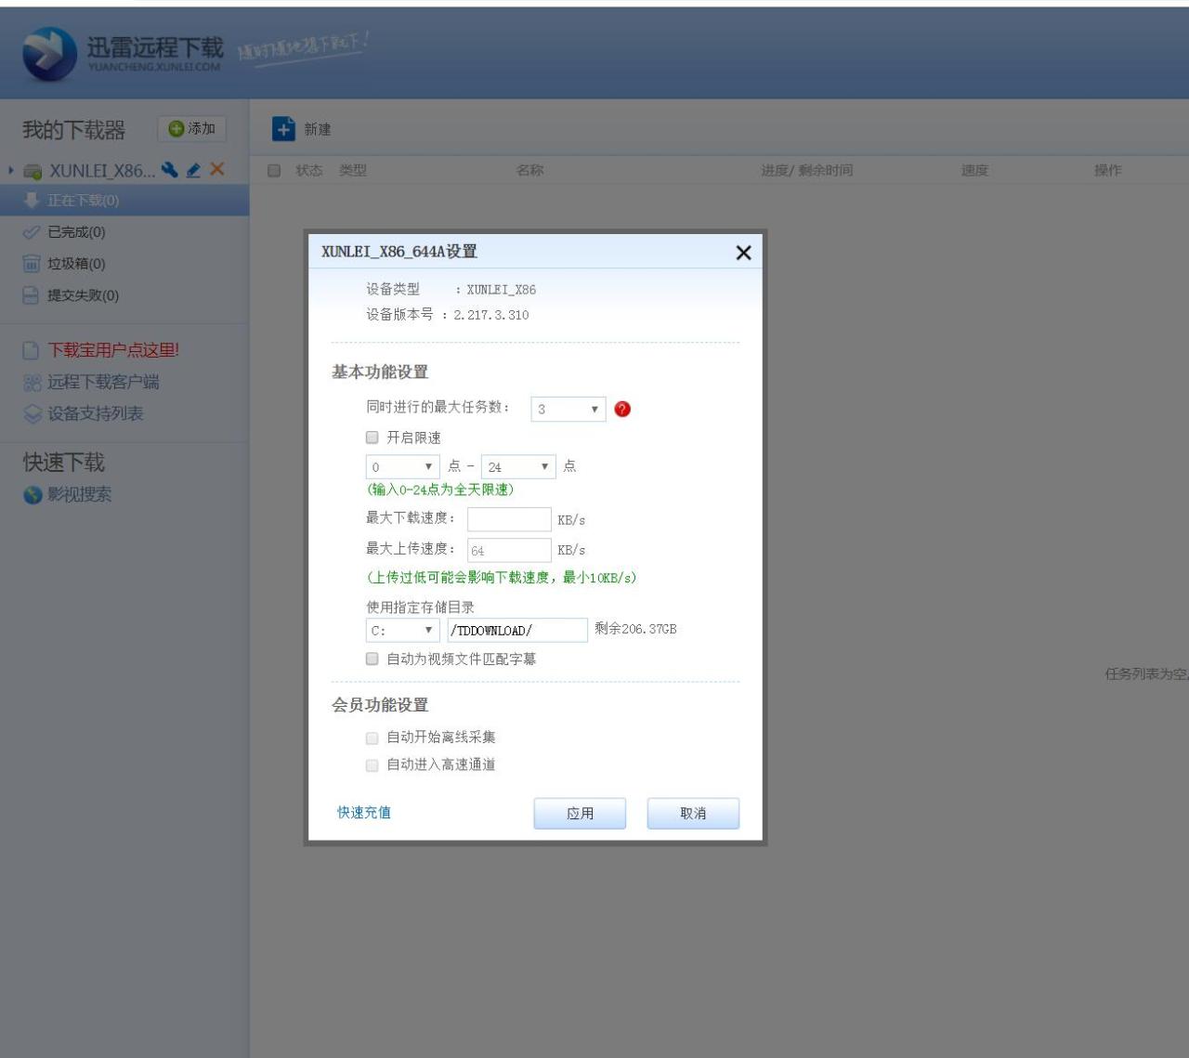The height and width of the screenshot is (1058, 1189).
Task: Click the 取消 button
Action: pyautogui.click(x=693, y=813)
